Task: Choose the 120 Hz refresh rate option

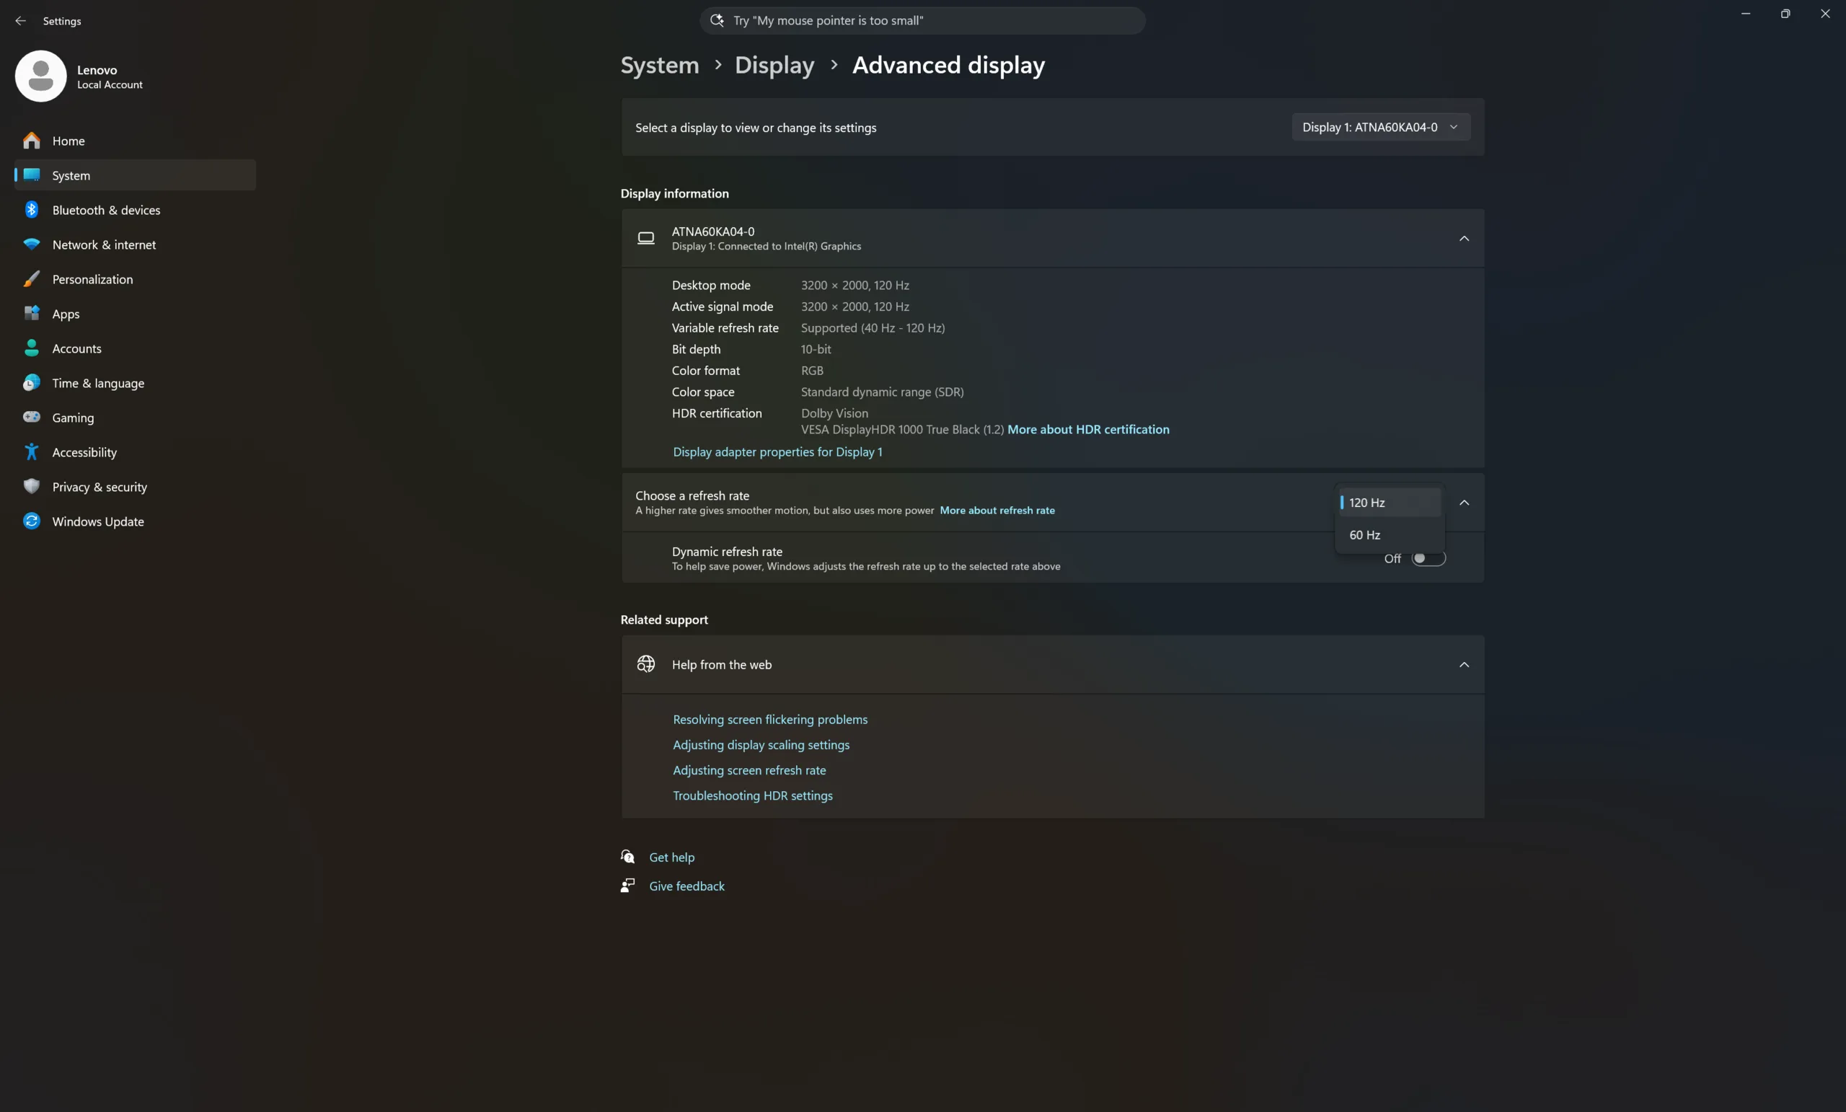Action: 1366,503
